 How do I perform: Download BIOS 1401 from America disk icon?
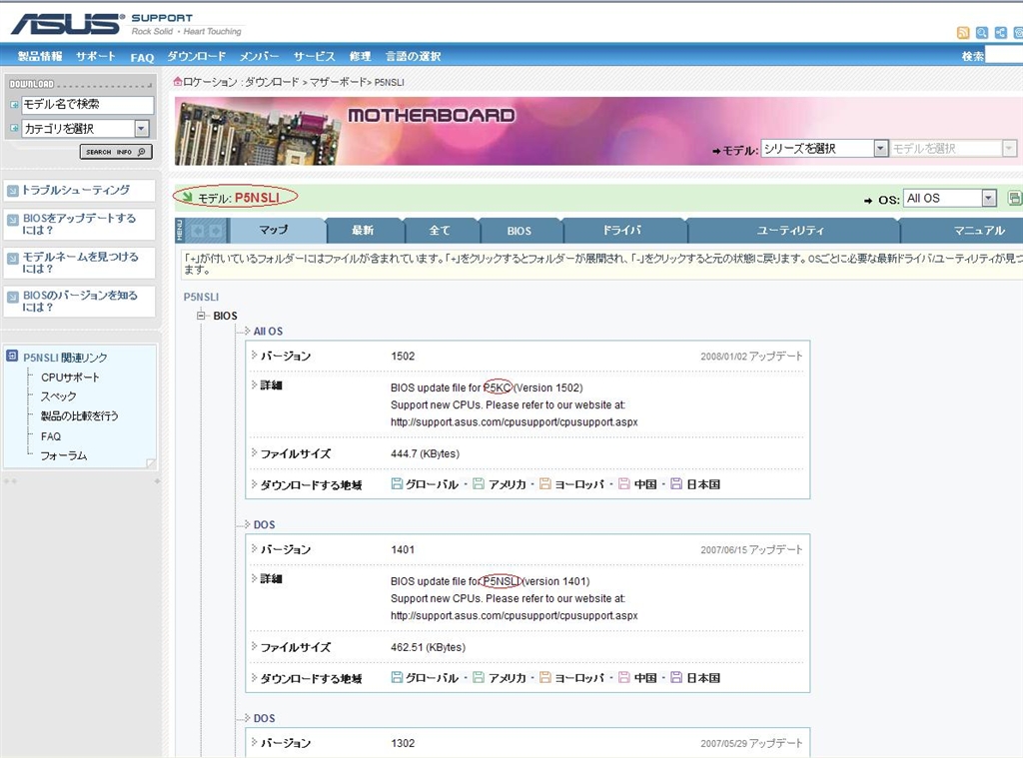tap(479, 677)
